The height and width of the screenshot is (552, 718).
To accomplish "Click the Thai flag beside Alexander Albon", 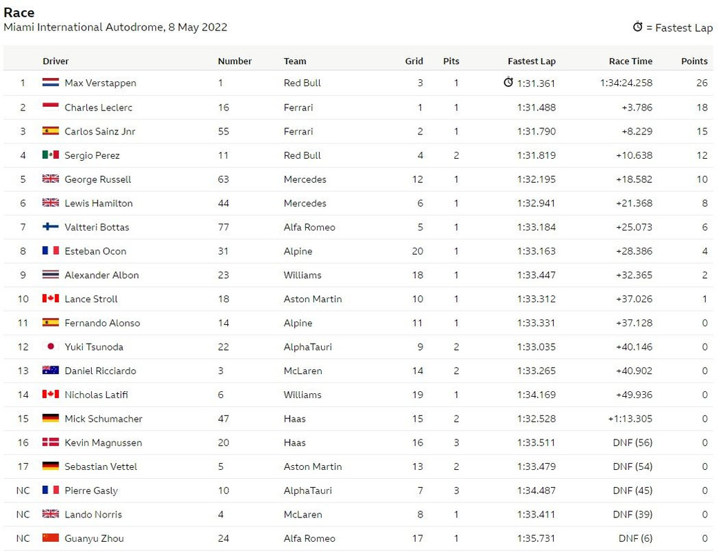I will click(50, 275).
